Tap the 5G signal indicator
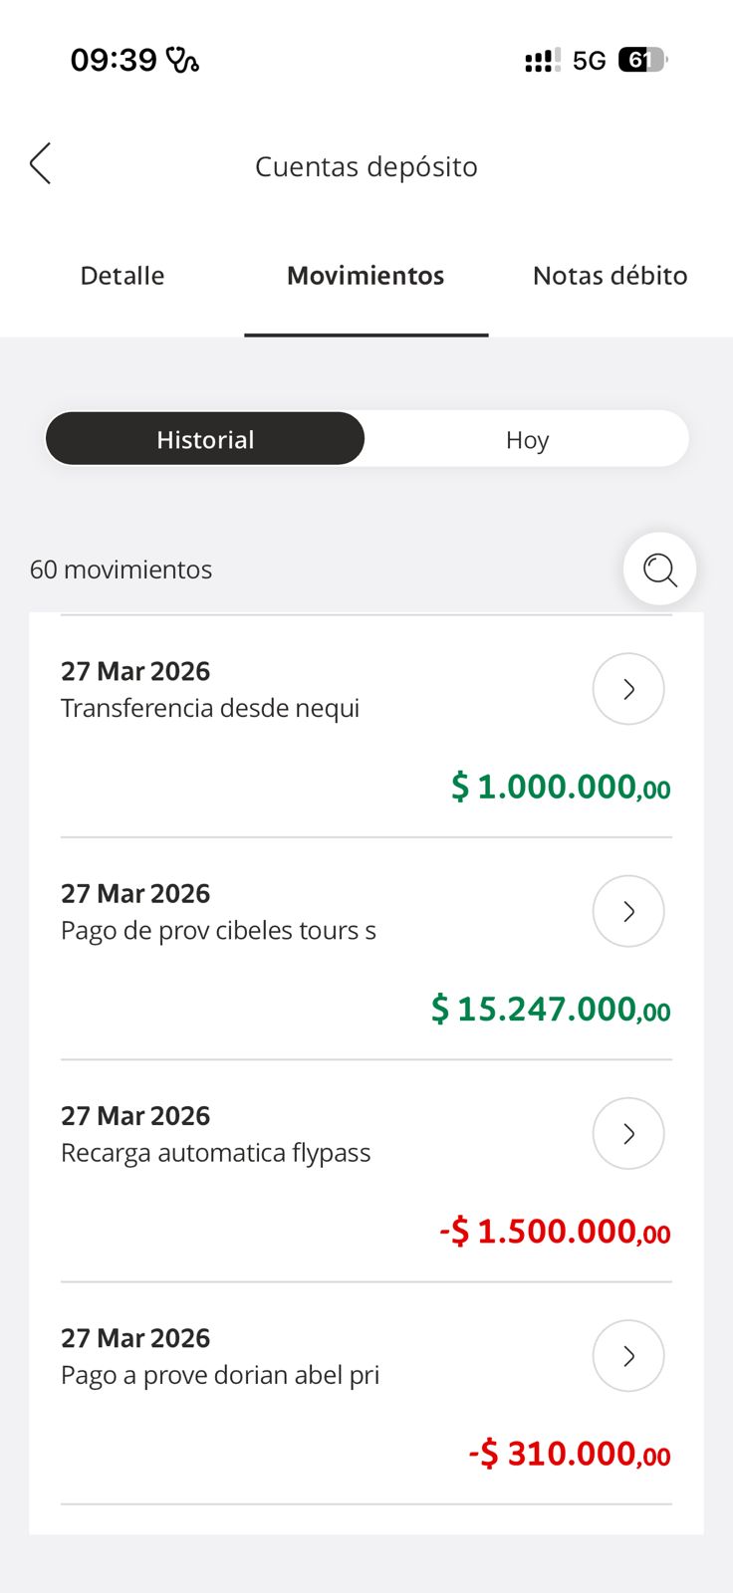Image resolution: width=733 pixels, height=1593 pixels. 589,61
